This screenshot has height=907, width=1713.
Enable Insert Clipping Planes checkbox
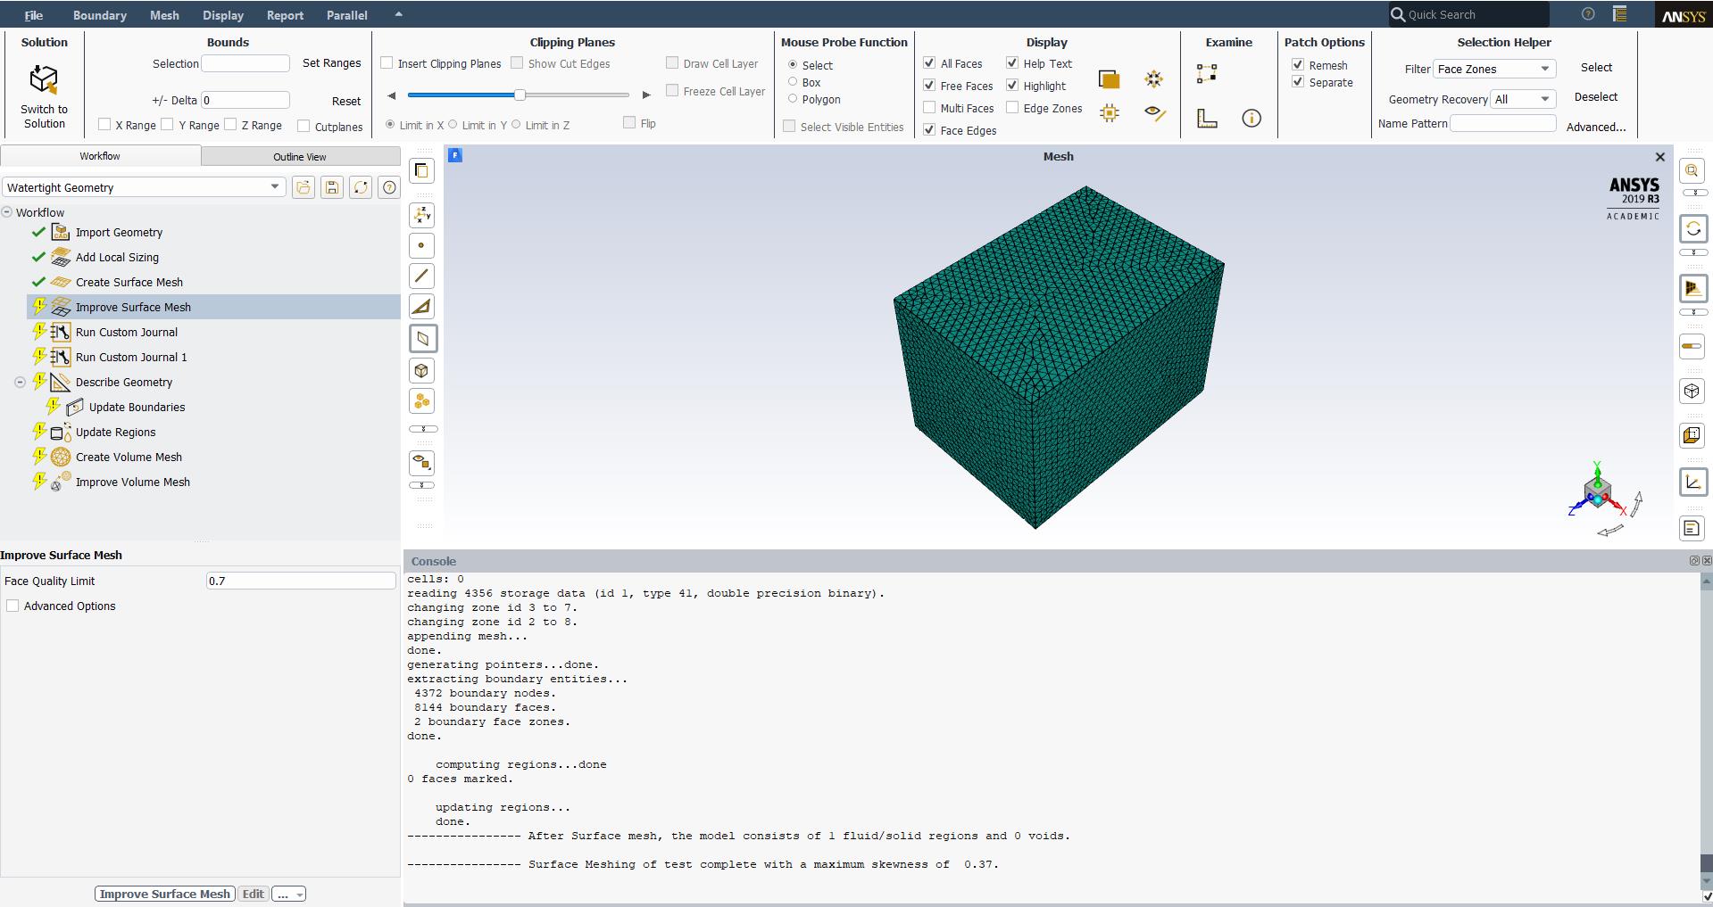tap(387, 62)
